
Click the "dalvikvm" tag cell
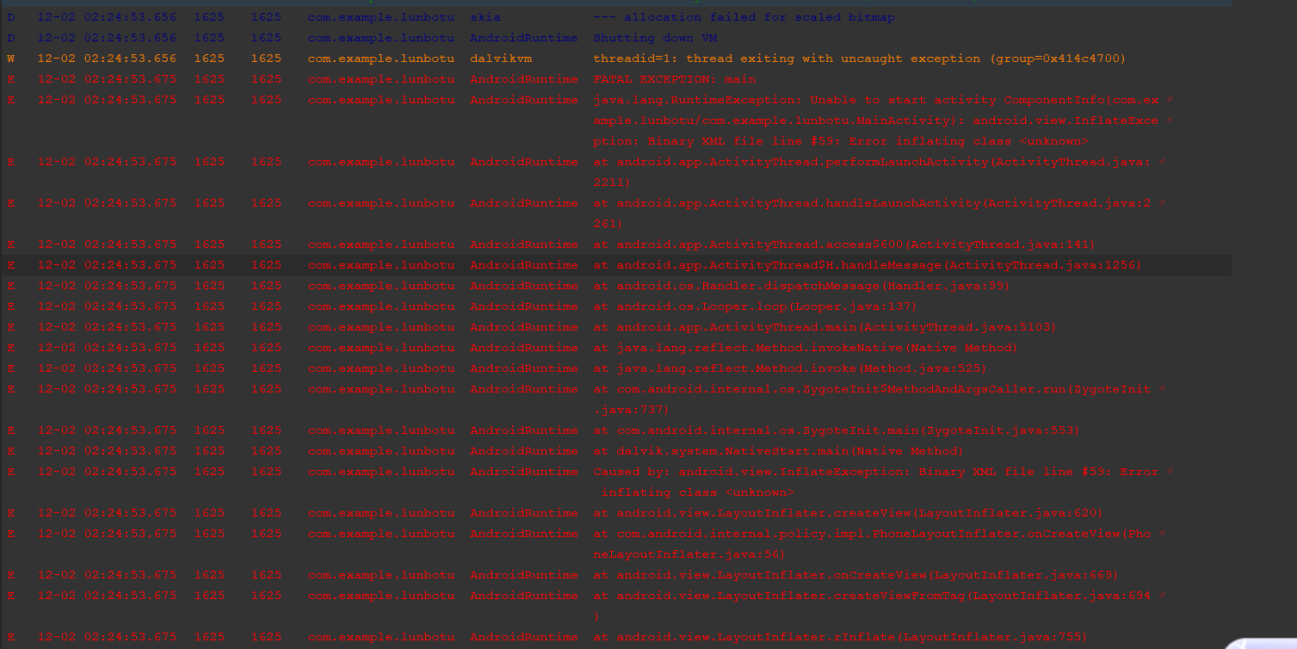pos(501,59)
